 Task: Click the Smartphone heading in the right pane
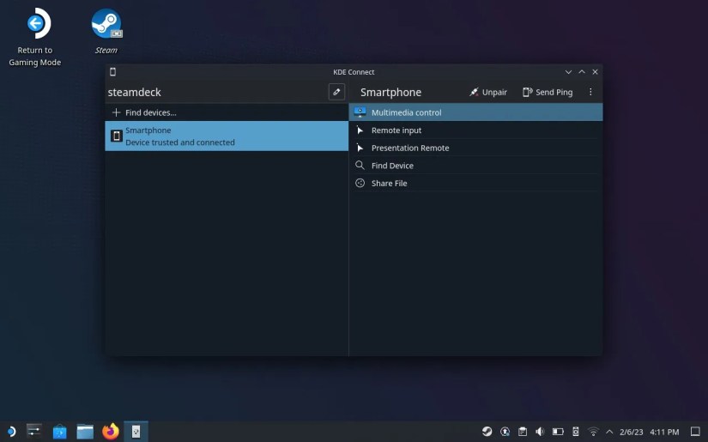pyautogui.click(x=391, y=92)
